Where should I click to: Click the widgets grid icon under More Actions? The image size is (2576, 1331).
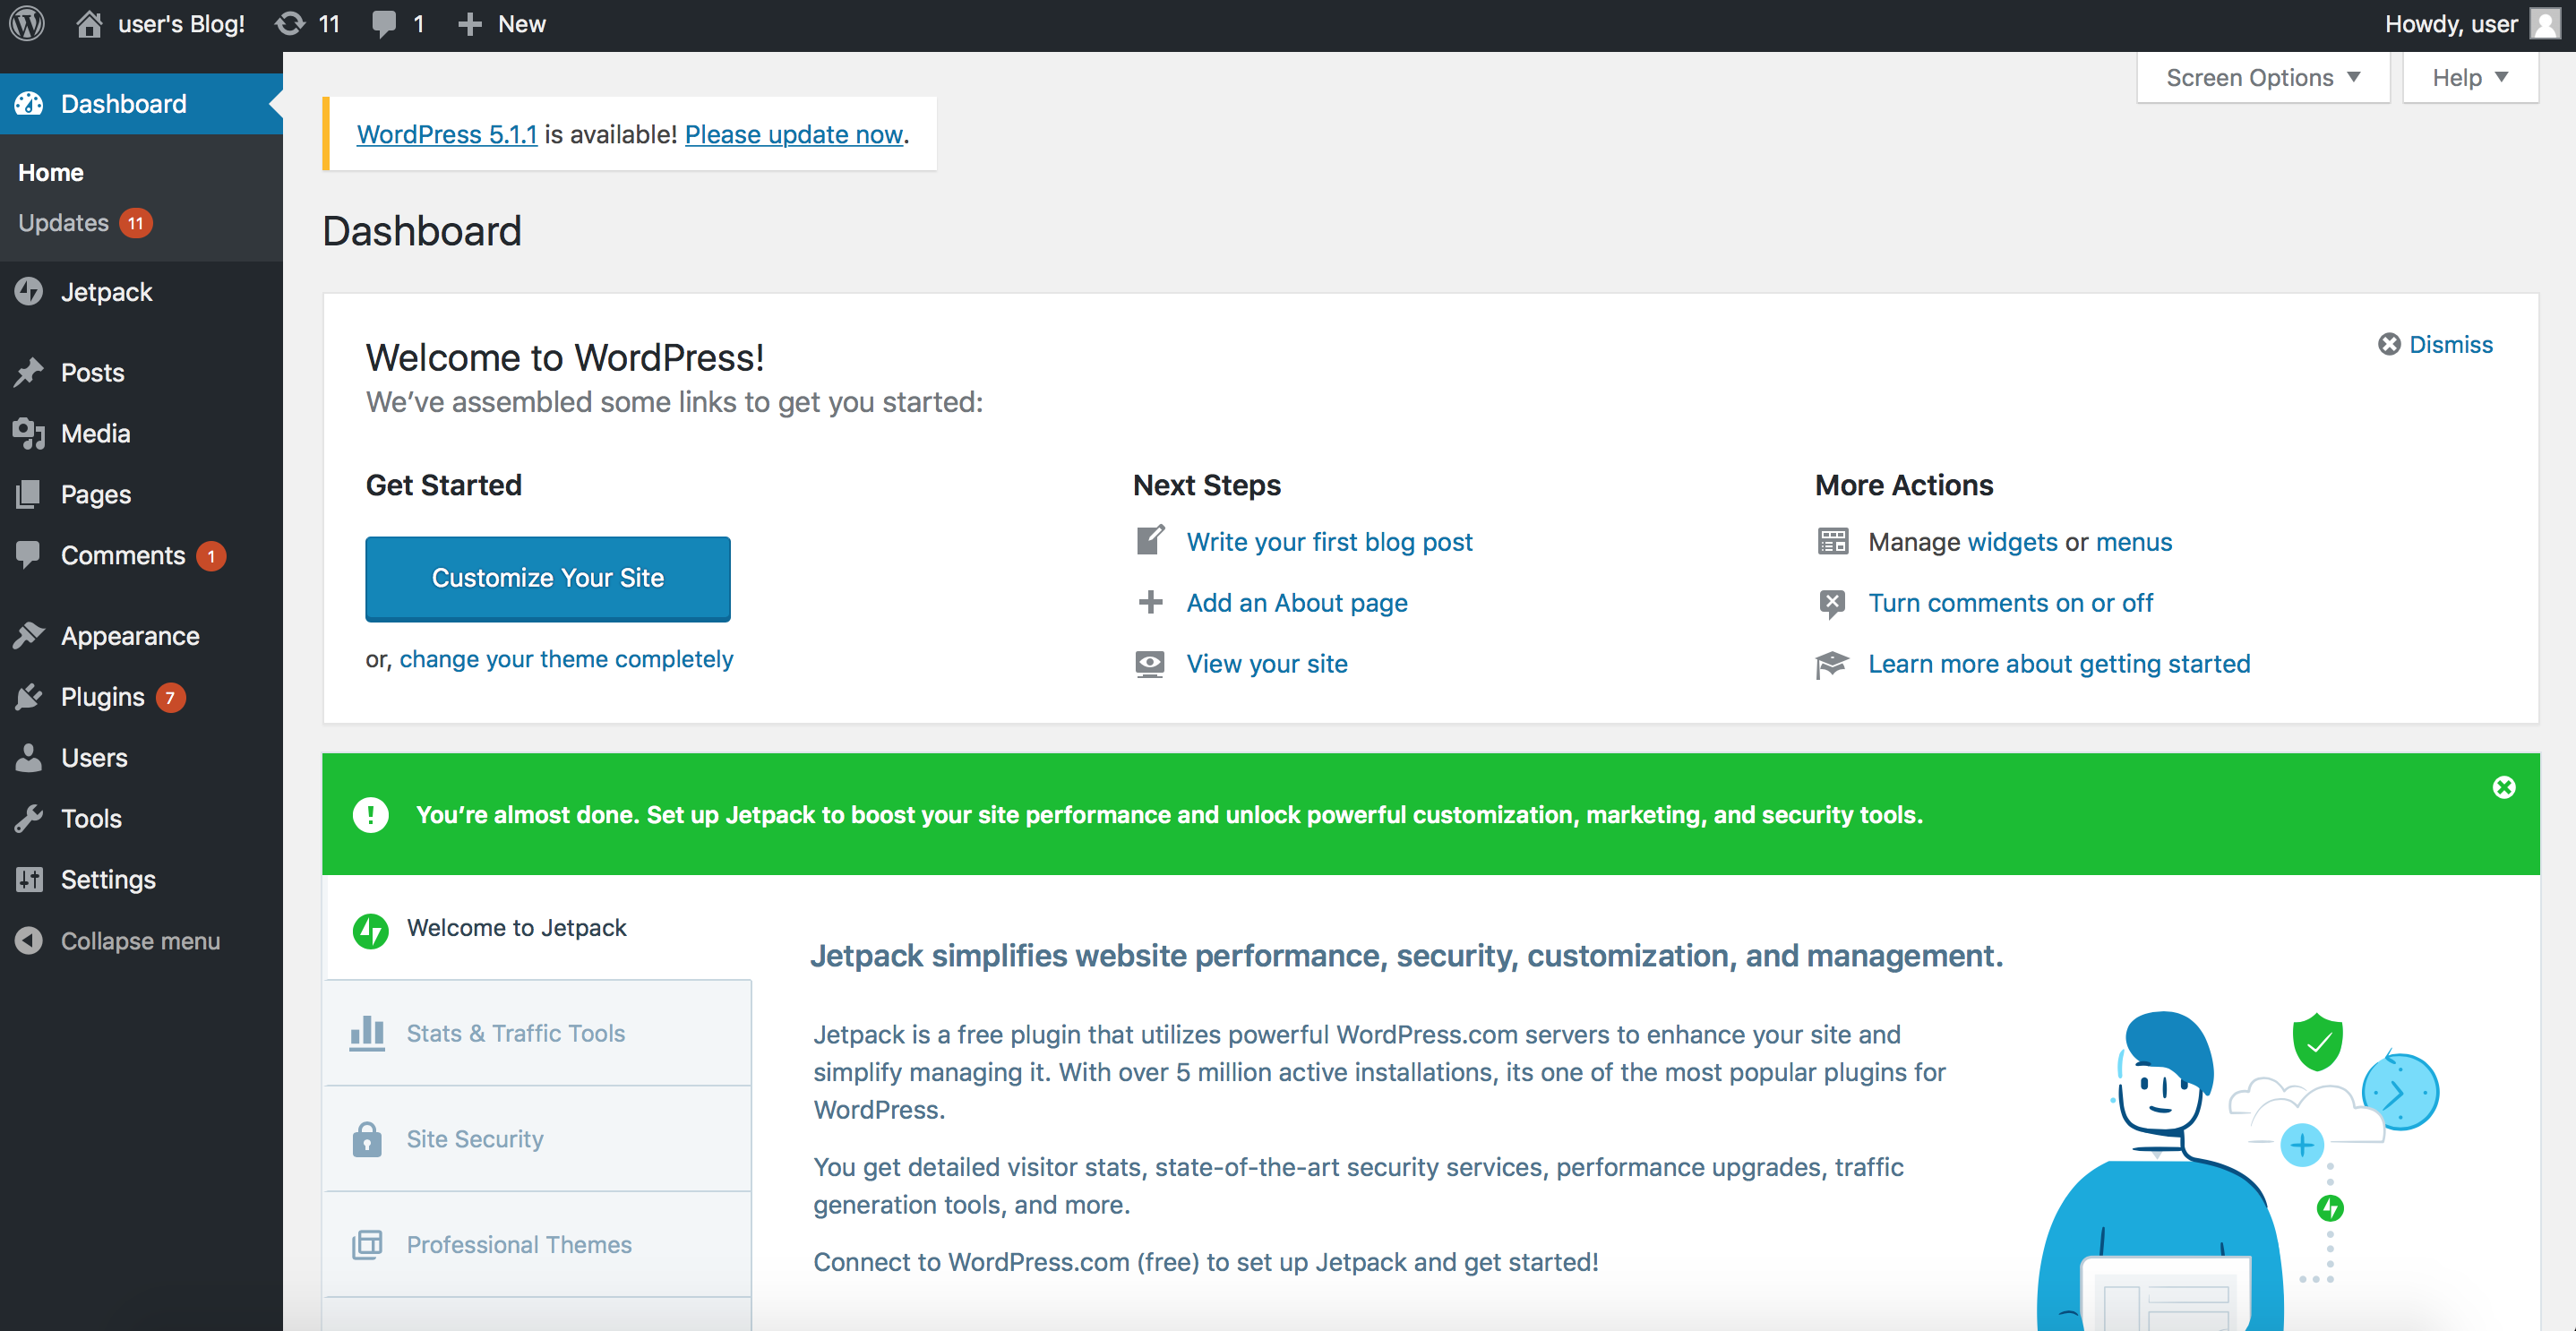point(1832,541)
